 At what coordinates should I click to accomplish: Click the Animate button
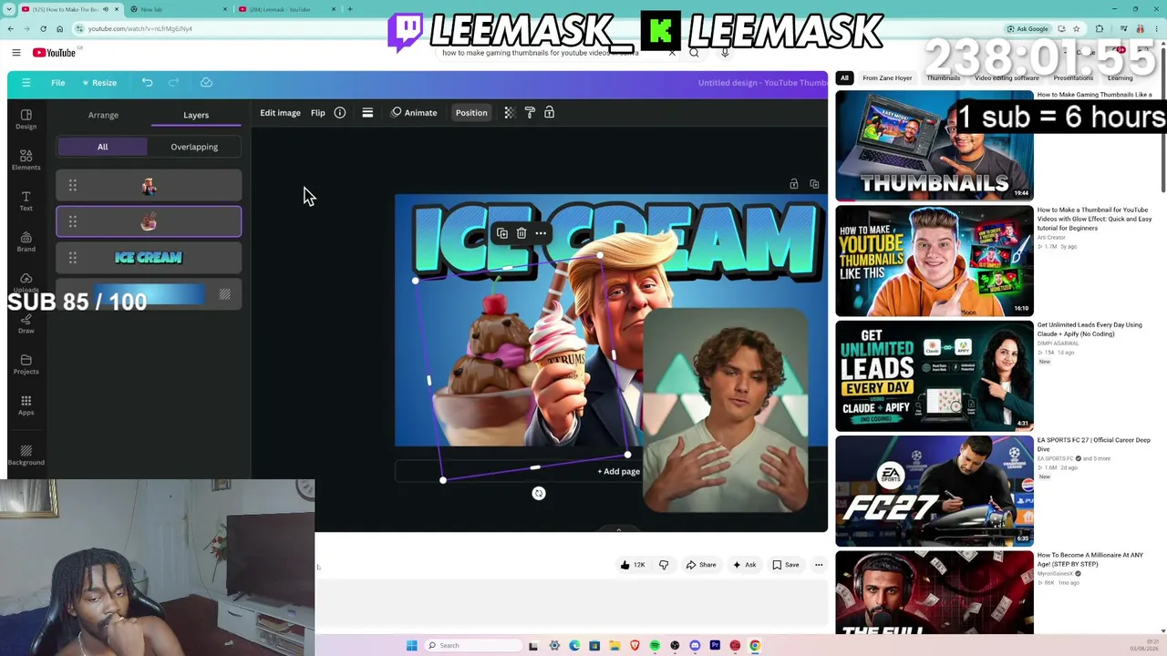coord(415,113)
